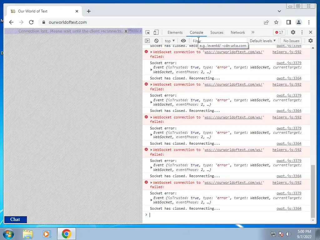320x240 pixels.
Task: Expand the first WebSocket connection error
Action: coord(151,52)
